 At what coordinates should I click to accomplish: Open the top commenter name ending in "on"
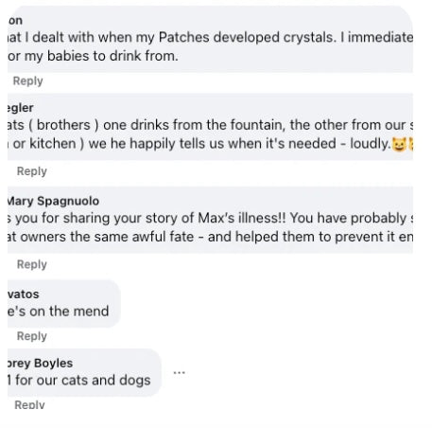click(x=15, y=21)
